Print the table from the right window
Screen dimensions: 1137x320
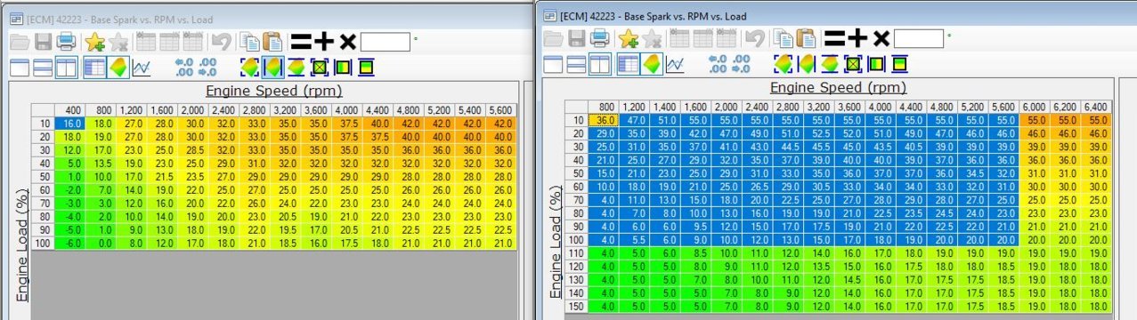(x=600, y=38)
